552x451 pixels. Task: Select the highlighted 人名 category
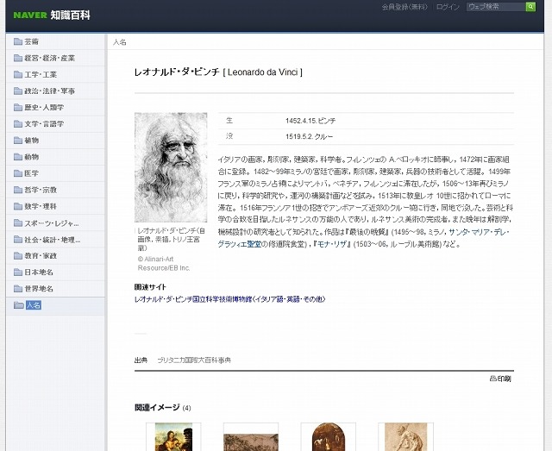coord(34,305)
